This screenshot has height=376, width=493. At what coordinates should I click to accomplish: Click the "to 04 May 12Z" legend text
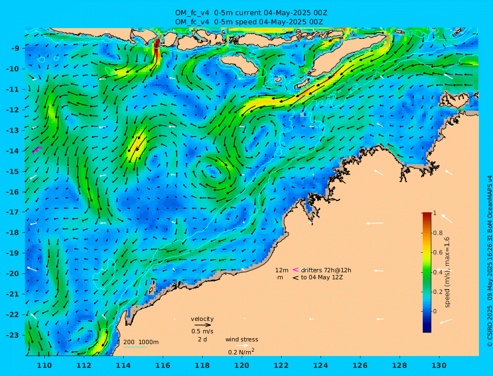322,278
